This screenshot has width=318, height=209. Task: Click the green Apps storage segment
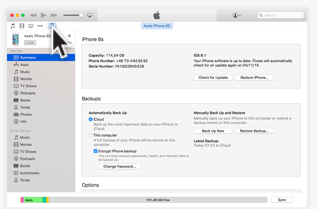pos(33,200)
